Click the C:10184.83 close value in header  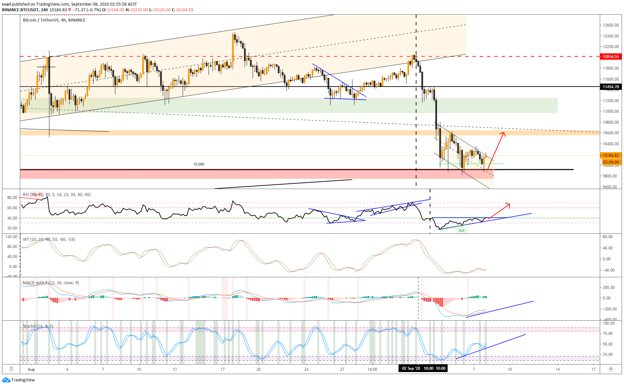182,10
